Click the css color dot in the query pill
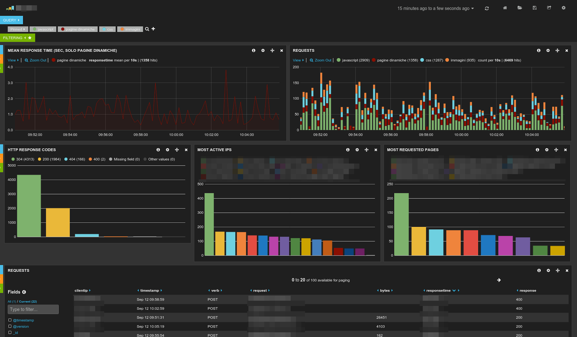Image resolution: width=577 pixels, height=337 pixels. [103, 29]
